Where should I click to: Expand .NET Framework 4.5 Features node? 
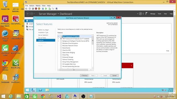(58, 39)
